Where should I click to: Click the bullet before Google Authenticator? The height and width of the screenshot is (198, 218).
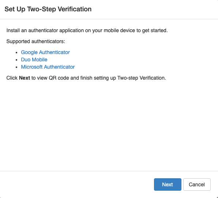16,53
